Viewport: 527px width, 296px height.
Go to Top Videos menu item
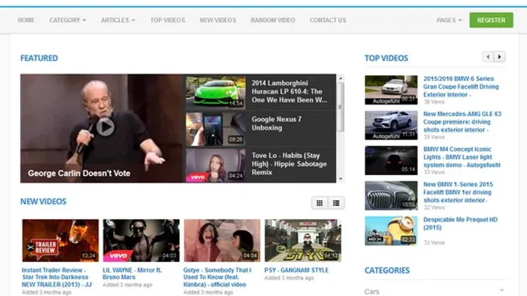click(x=167, y=20)
